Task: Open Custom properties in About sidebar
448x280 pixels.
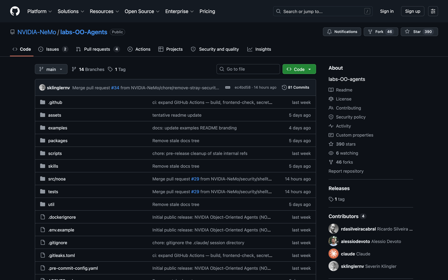Action: point(351,135)
